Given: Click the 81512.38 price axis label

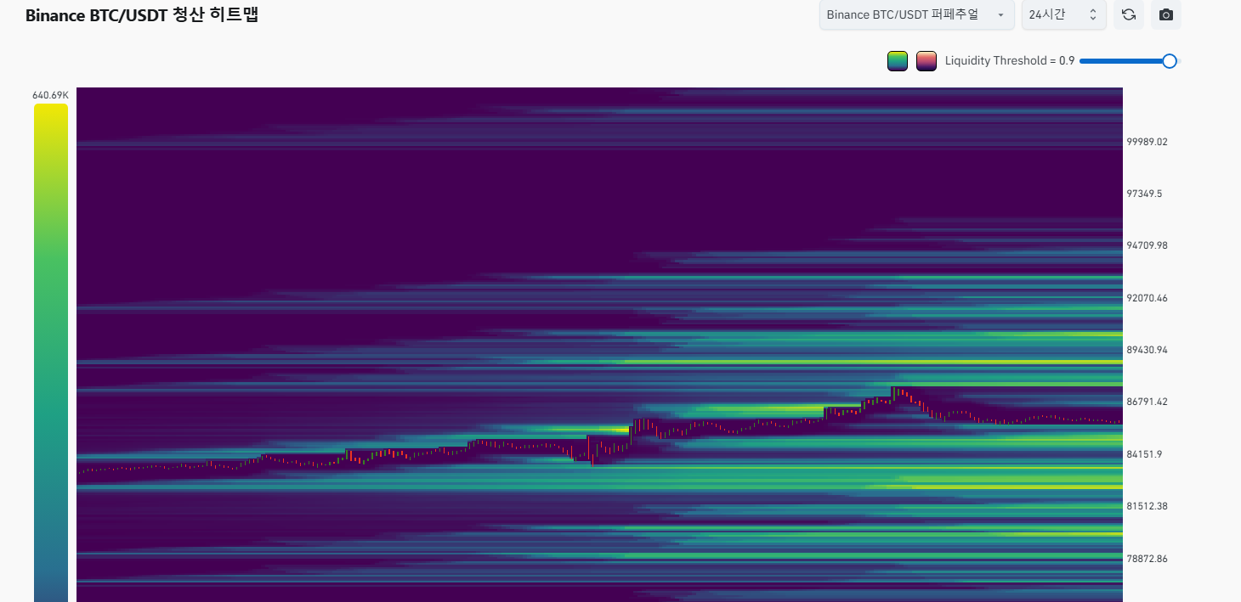Looking at the screenshot, I should (1147, 506).
